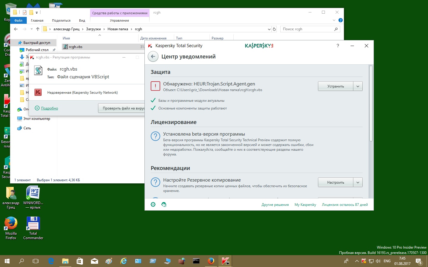Open Internet Explorer from the taskbar
This screenshot has height=267, width=428.
123,261
